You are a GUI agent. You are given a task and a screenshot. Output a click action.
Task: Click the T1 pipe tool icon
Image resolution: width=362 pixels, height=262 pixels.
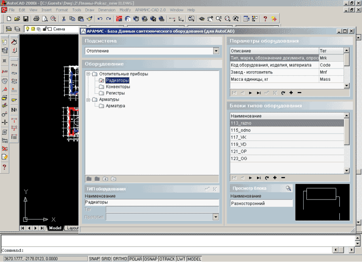14,65
